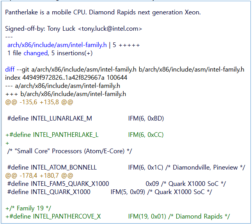Click the IFM(6, 0xCC) value
The image size is (252, 224).
146,135
